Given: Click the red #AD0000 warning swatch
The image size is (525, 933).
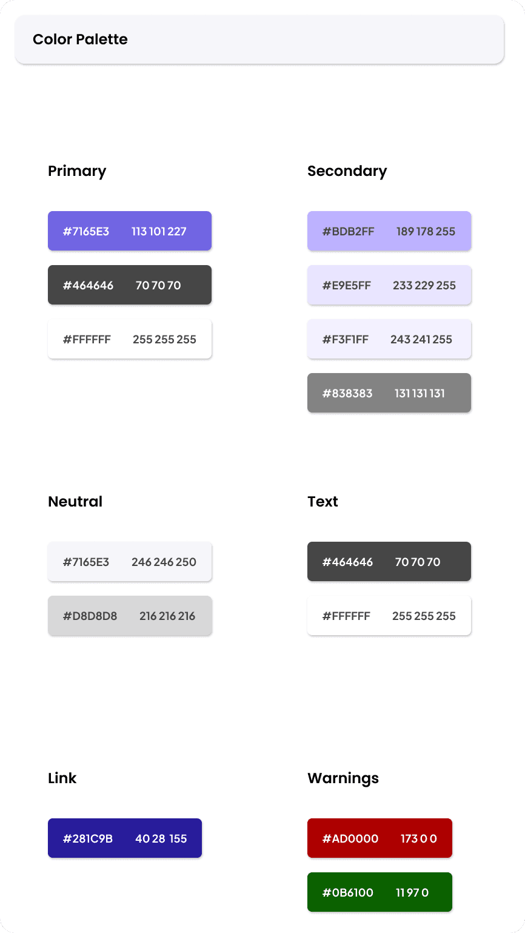Looking at the screenshot, I should click(x=380, y=838).
